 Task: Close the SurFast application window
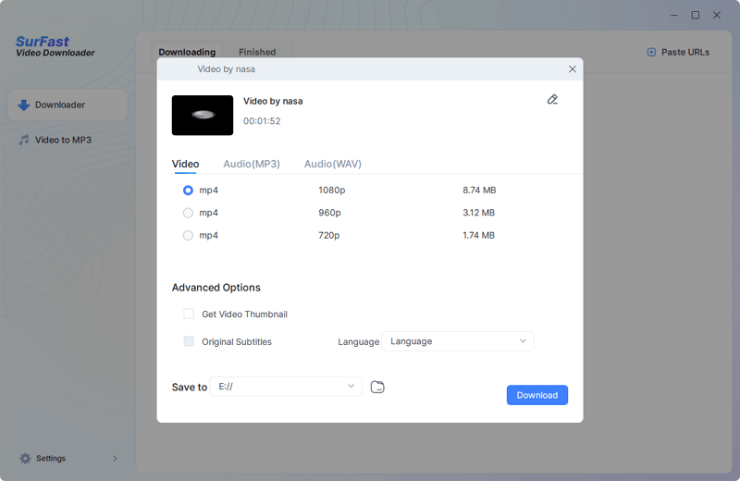pos(716,15)
